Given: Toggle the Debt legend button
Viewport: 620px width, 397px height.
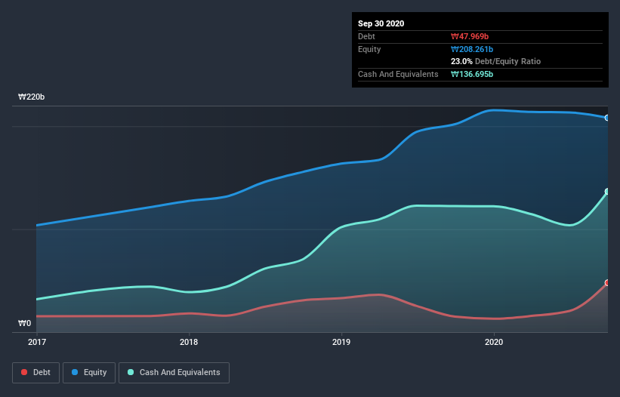Looking at the screenshot, I should tap(35, 373).
